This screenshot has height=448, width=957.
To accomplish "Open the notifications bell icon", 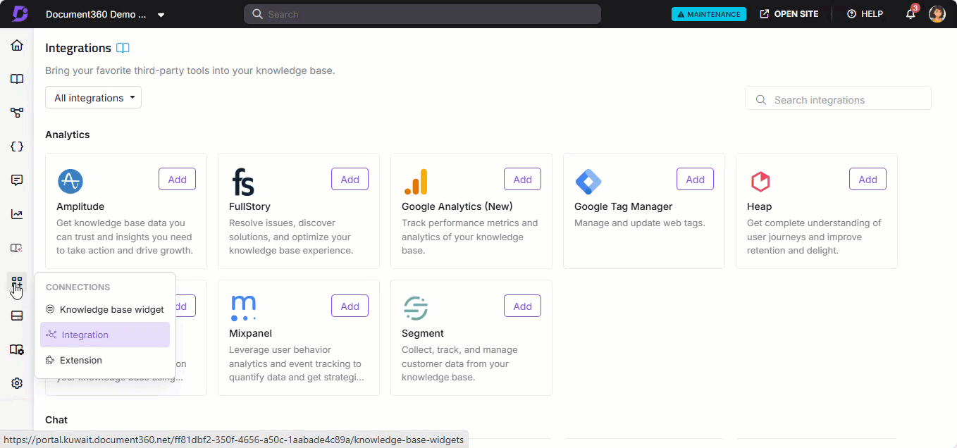I will click(910, 14).
